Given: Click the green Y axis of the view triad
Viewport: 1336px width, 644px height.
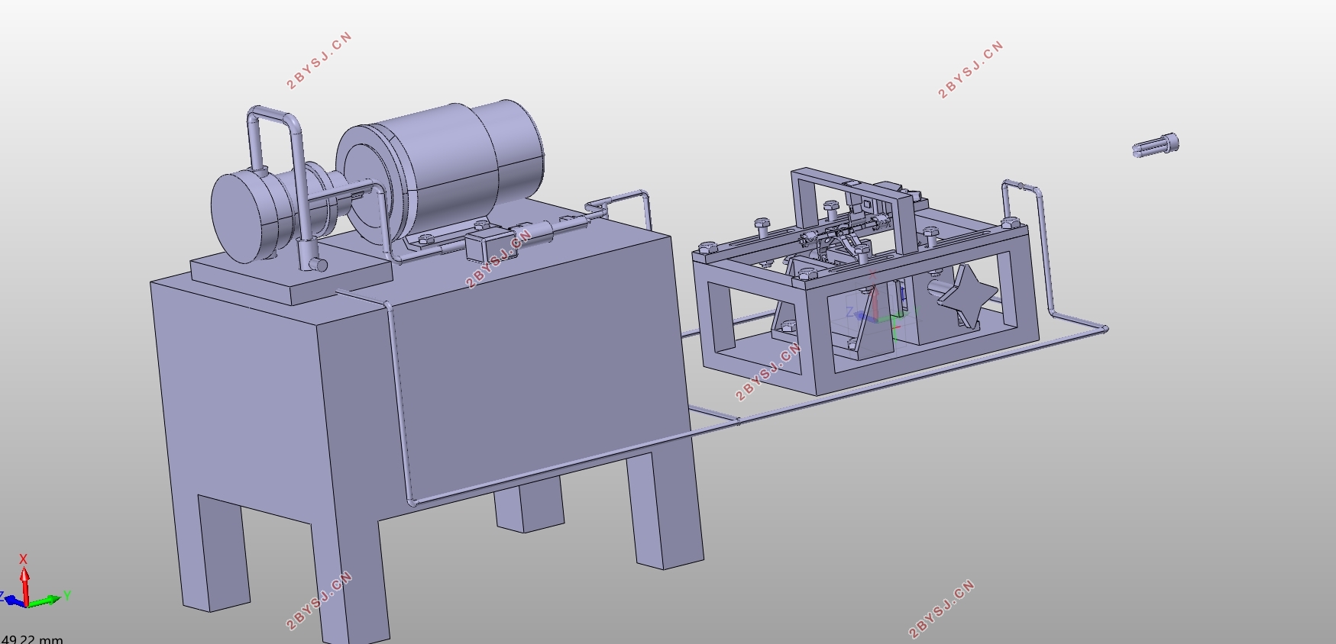Looking at the screenshot, I should (47, 600).
